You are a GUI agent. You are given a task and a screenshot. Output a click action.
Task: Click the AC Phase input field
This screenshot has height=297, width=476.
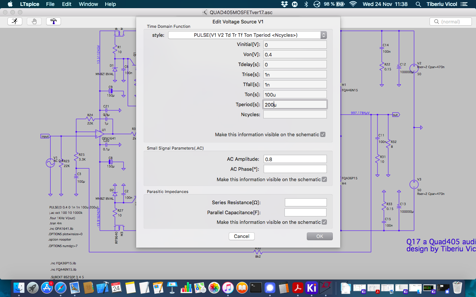coord(295,169)
